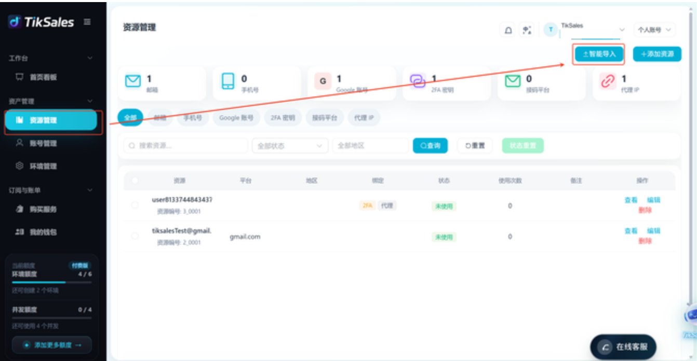The image size is (697, 361).
Task: Click the notification bell icon
Action: tap(508, 30)
